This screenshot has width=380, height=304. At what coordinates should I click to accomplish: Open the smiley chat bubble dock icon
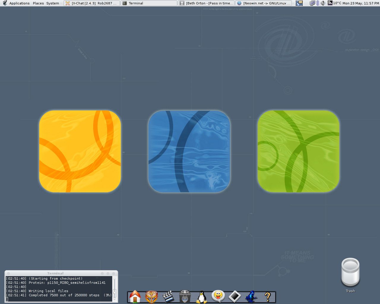point(218,296)
